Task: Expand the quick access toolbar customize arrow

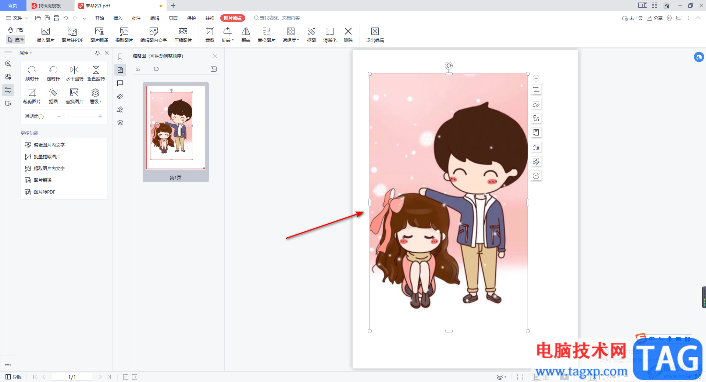Action: point(85,18)
